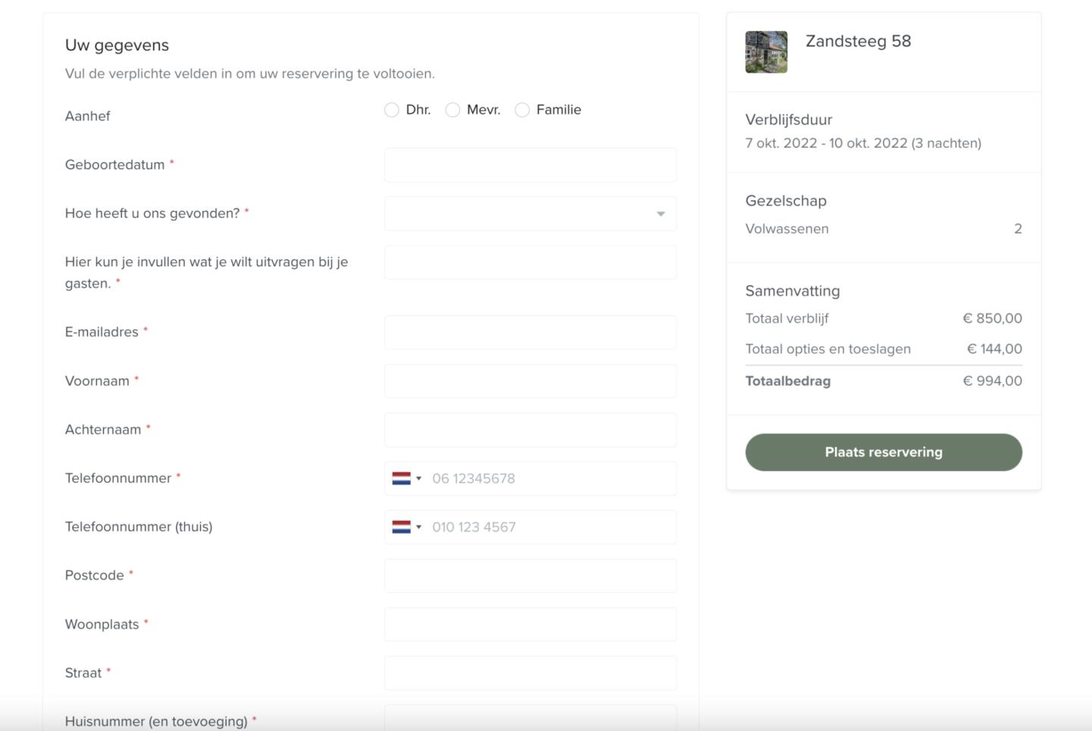
Task: Focus the Postcode input field
Action: pos(530,576)
